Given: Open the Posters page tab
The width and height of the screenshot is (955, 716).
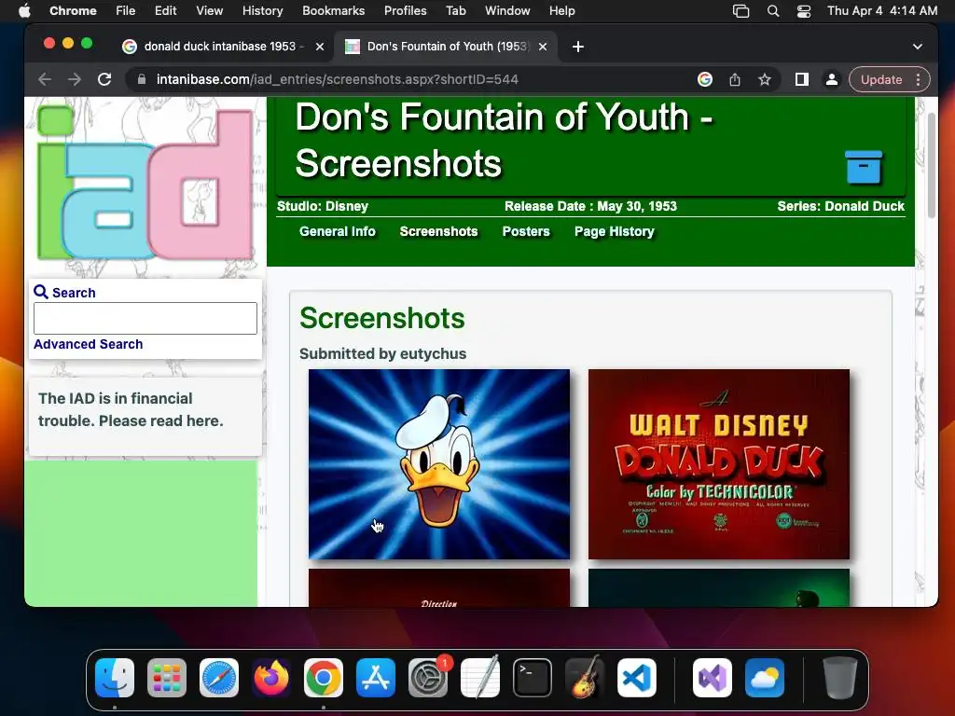Looking at the screenshot, I should tap(526, 231).
